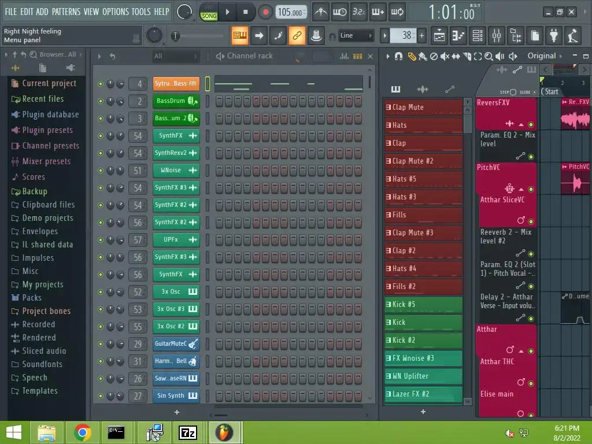The width and height of the screenshot is (592, 444).
Task: Open the Playlist view icon
Action: (439, 36)
